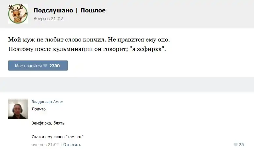Click the word Подслушано in the header
Viewport: 254px width, 149px height.
(x=53, y=10)
